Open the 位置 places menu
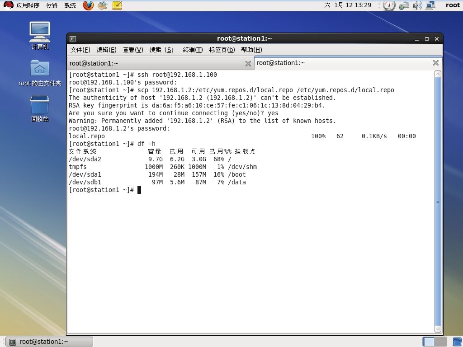Viewport: 463px width, 347px height. (52, 5)
